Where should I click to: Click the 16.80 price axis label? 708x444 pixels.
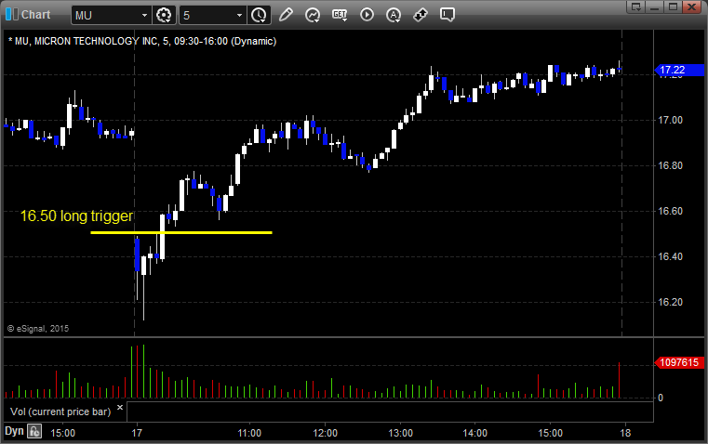tap(670, 165)
